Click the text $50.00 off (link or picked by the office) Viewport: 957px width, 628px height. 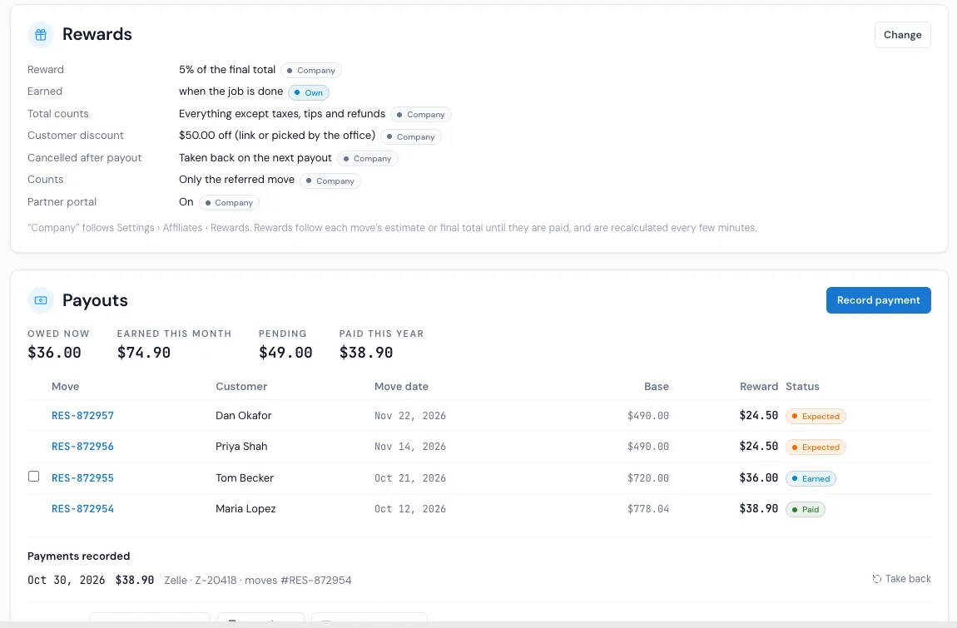coord(277,136)
